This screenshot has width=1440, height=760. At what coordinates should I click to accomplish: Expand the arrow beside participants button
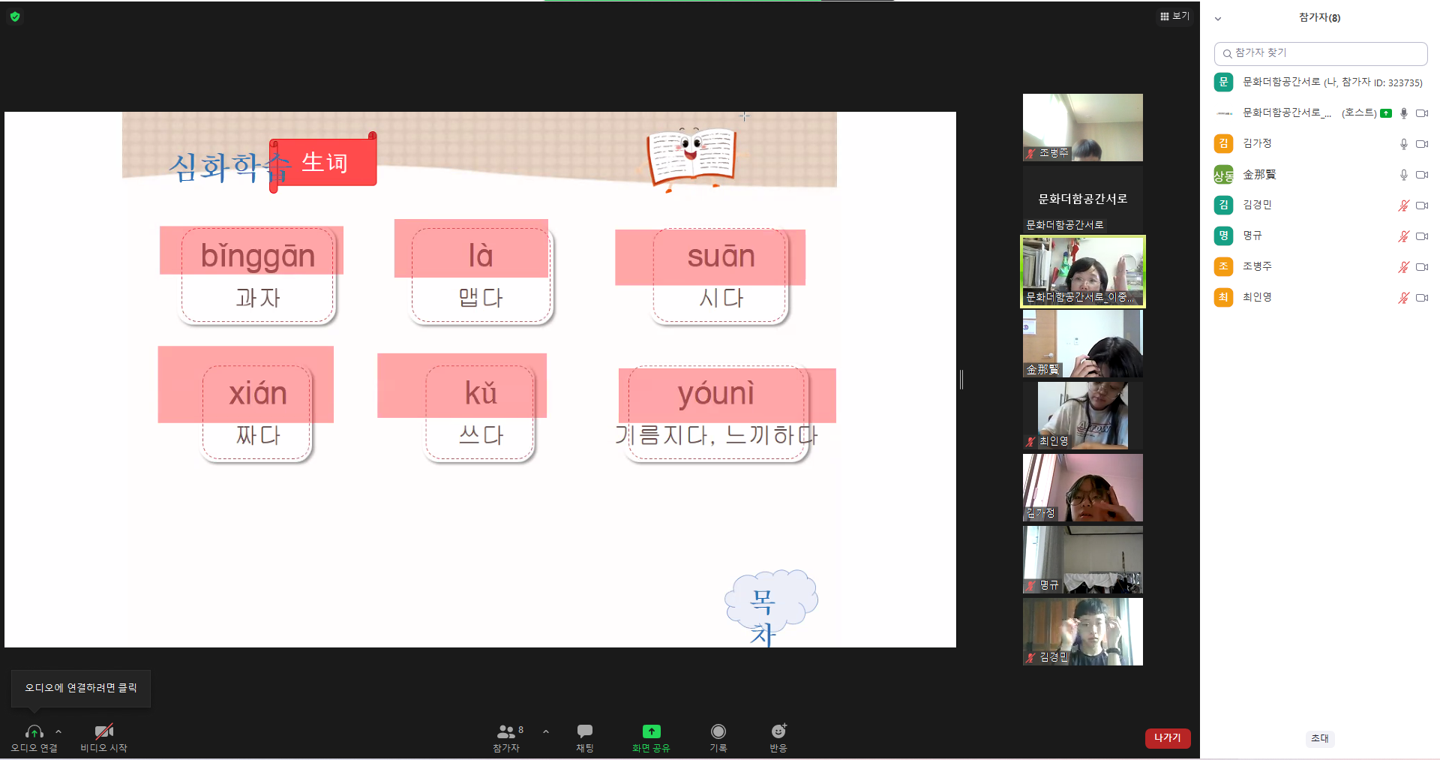tap(546, 731)
